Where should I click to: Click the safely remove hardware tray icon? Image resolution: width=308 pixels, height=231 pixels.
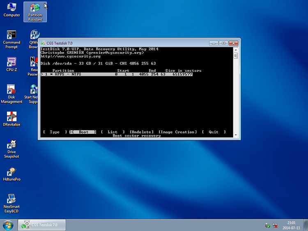[267, 226]
